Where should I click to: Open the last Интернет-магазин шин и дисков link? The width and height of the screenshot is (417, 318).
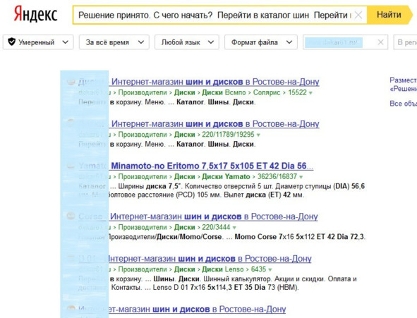pos(182,309)
